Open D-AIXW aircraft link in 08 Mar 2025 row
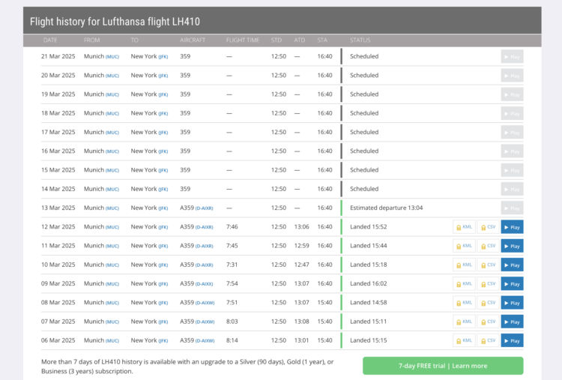562x380 pixels. coord(205,303)
